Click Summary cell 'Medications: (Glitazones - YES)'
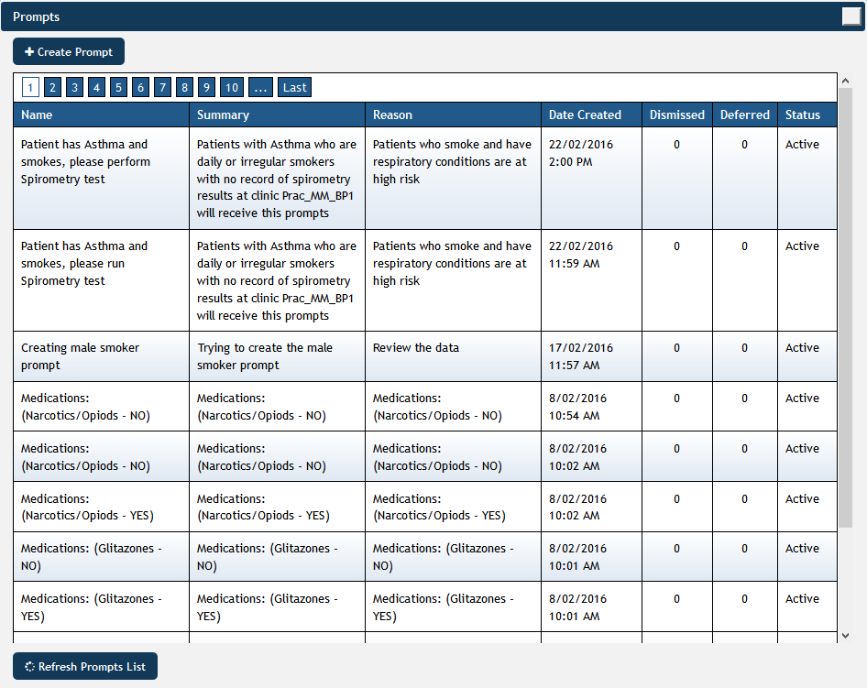Screen dimensions: 867x688 (x=277, y=606)
